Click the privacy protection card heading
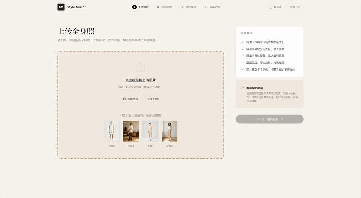 click(x=255, y=88)
